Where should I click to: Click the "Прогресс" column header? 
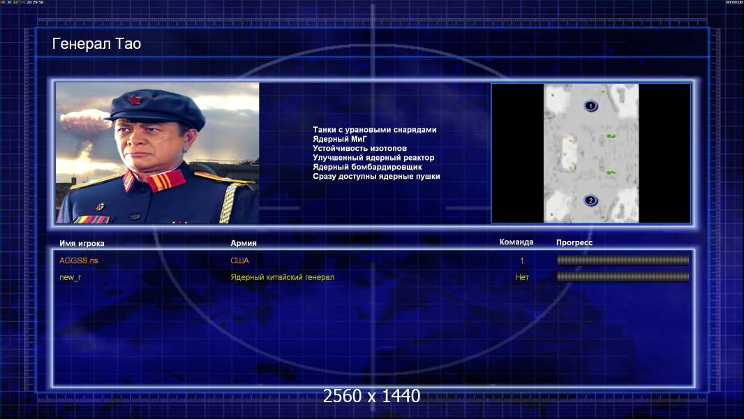tap(574, 243)
